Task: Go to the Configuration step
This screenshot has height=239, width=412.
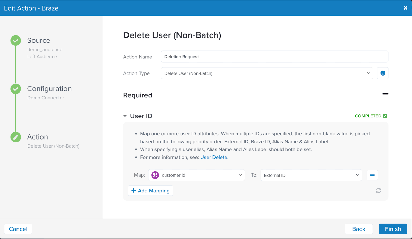Action: (x=49, y=89)
